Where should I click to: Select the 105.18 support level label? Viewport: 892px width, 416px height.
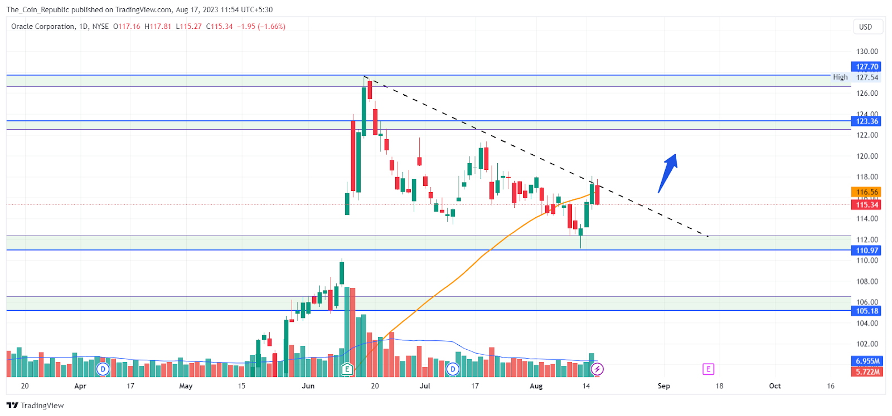click(867, 311)
